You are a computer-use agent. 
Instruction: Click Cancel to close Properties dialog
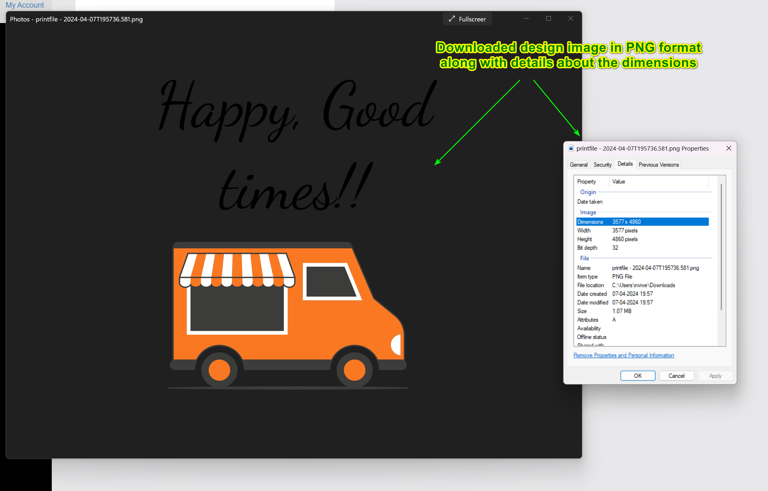click(676, 376)
